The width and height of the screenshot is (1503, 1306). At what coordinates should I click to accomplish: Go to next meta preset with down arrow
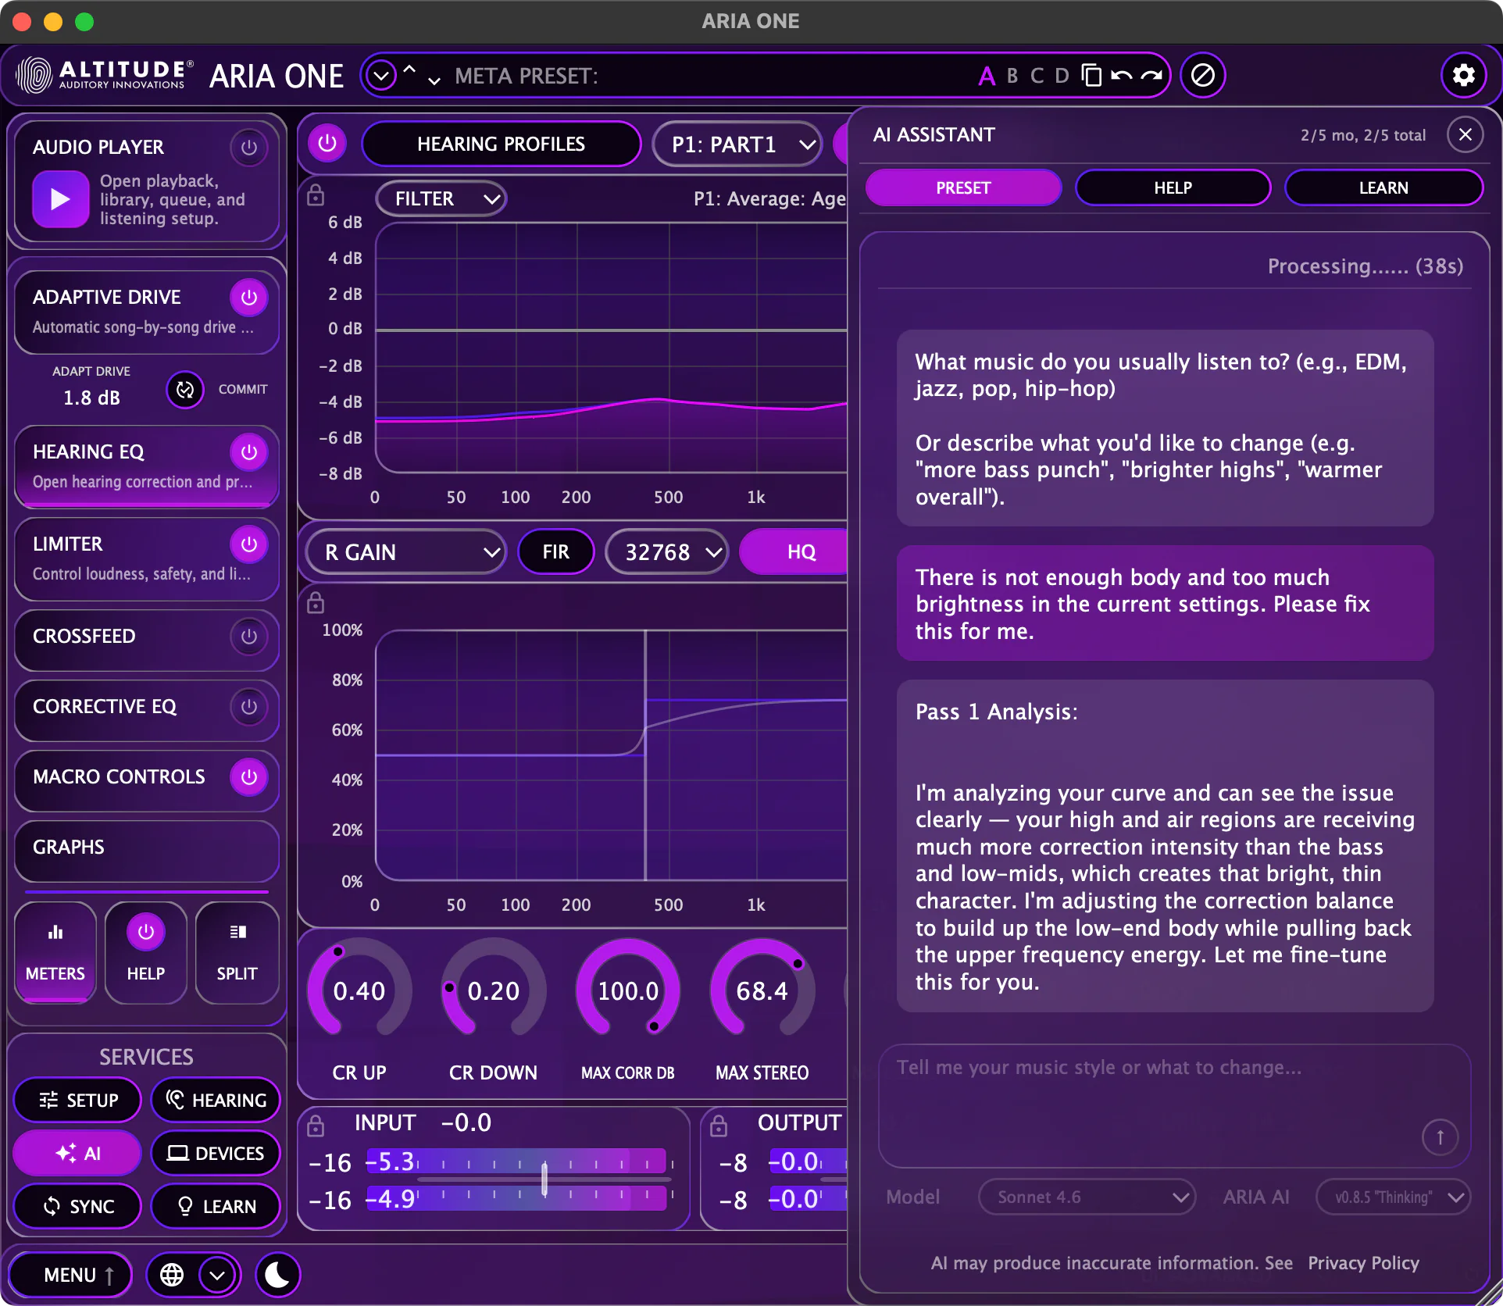click(x=434, y=80)
